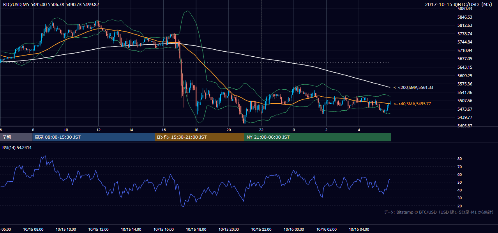The height and width of the screenshot is (233, 498).
Task: Click the Bitstamp data source note
Action: (439, 212)
